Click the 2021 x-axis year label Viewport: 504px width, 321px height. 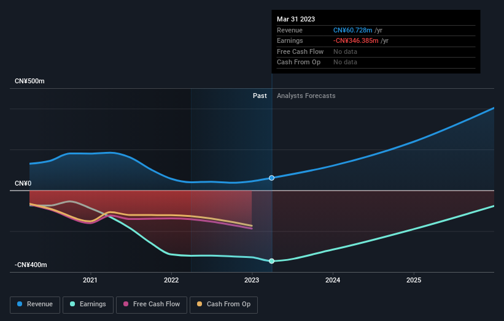pos(90,281)
